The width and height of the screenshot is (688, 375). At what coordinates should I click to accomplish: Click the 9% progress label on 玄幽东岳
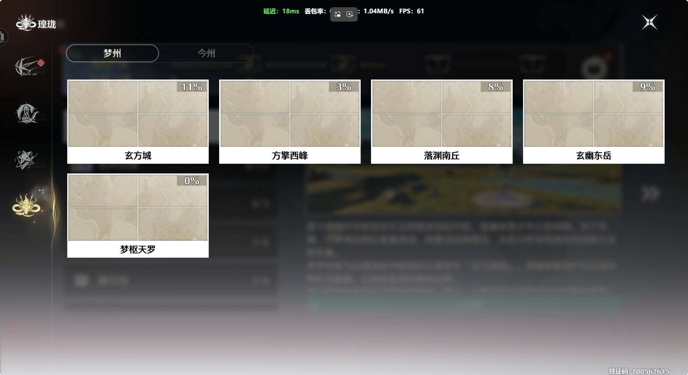648,87
